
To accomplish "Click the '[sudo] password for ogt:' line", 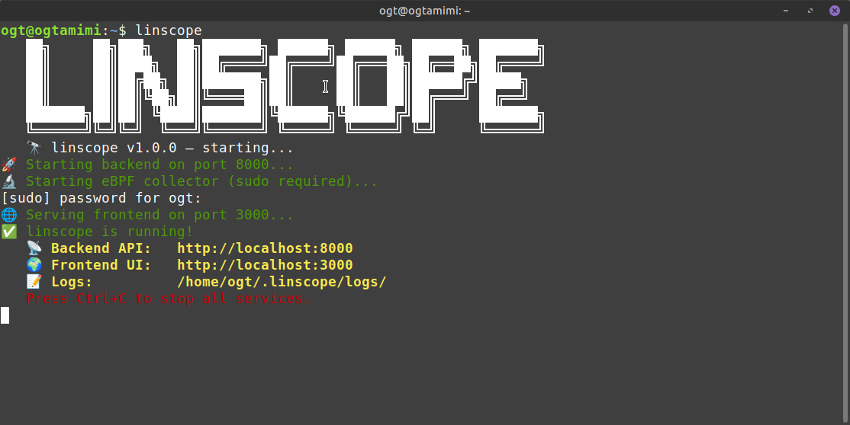I will 101,198.
